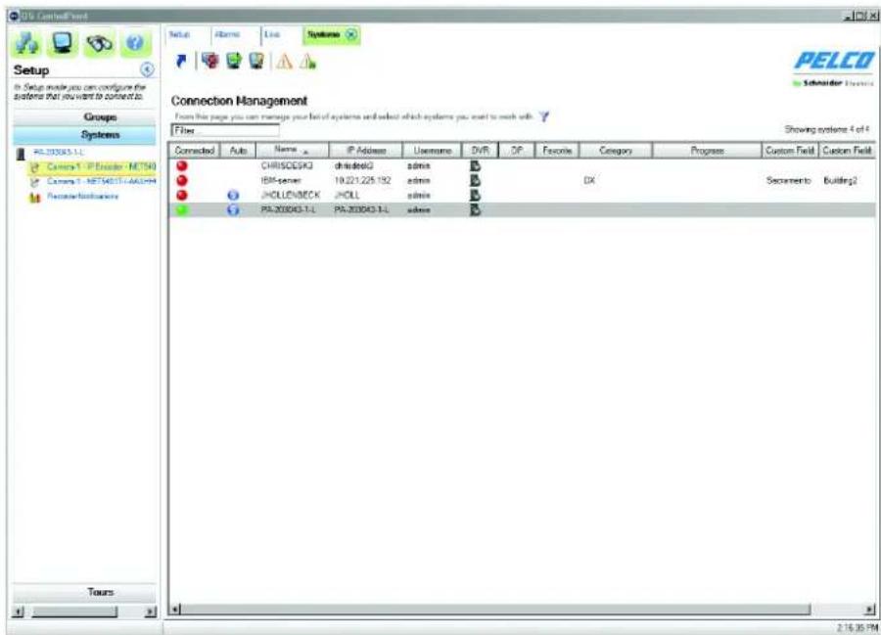The width and height of the screenshot is (881, 635).
Task: Sort by the Username column header
Action: (x=432, y=151)
